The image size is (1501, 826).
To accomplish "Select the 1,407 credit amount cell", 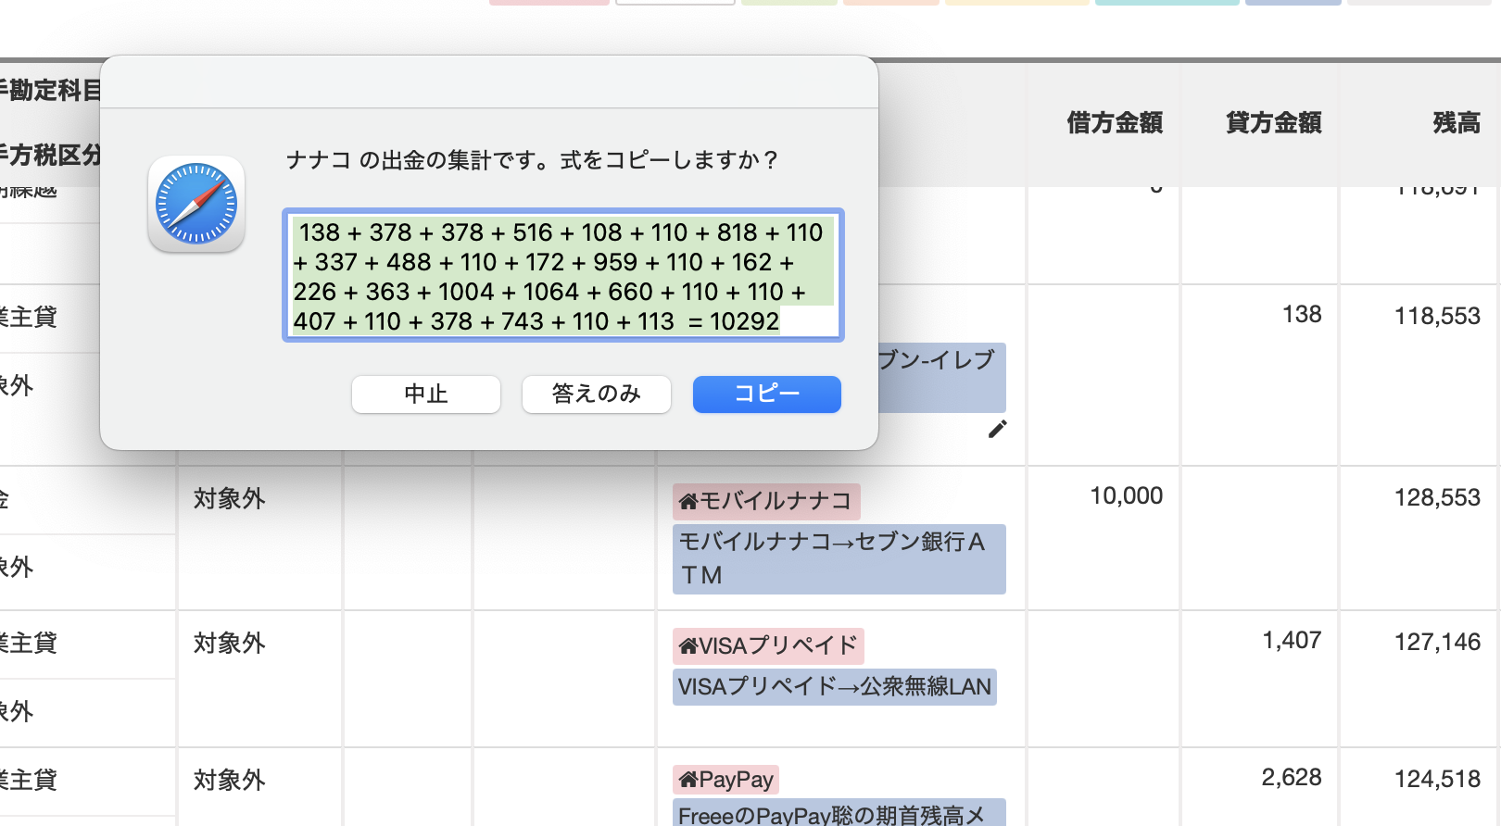I will [x=1292, y=641].
